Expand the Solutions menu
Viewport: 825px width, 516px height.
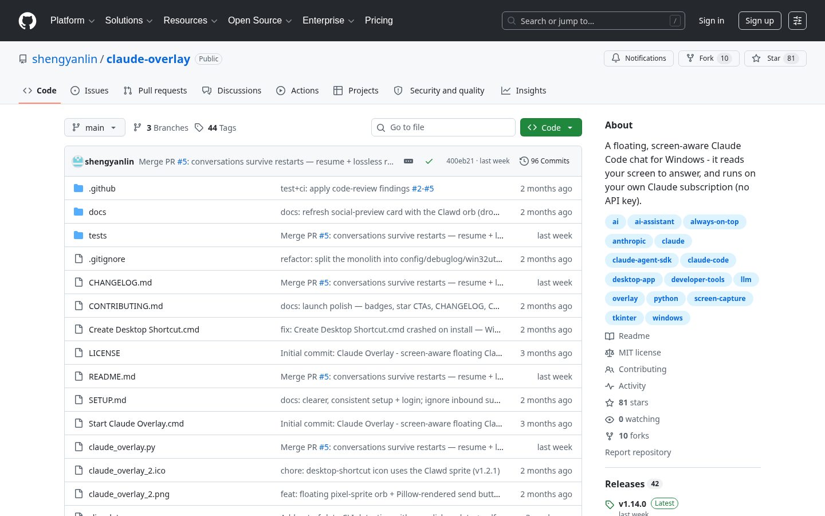click(x=129, y=21)
